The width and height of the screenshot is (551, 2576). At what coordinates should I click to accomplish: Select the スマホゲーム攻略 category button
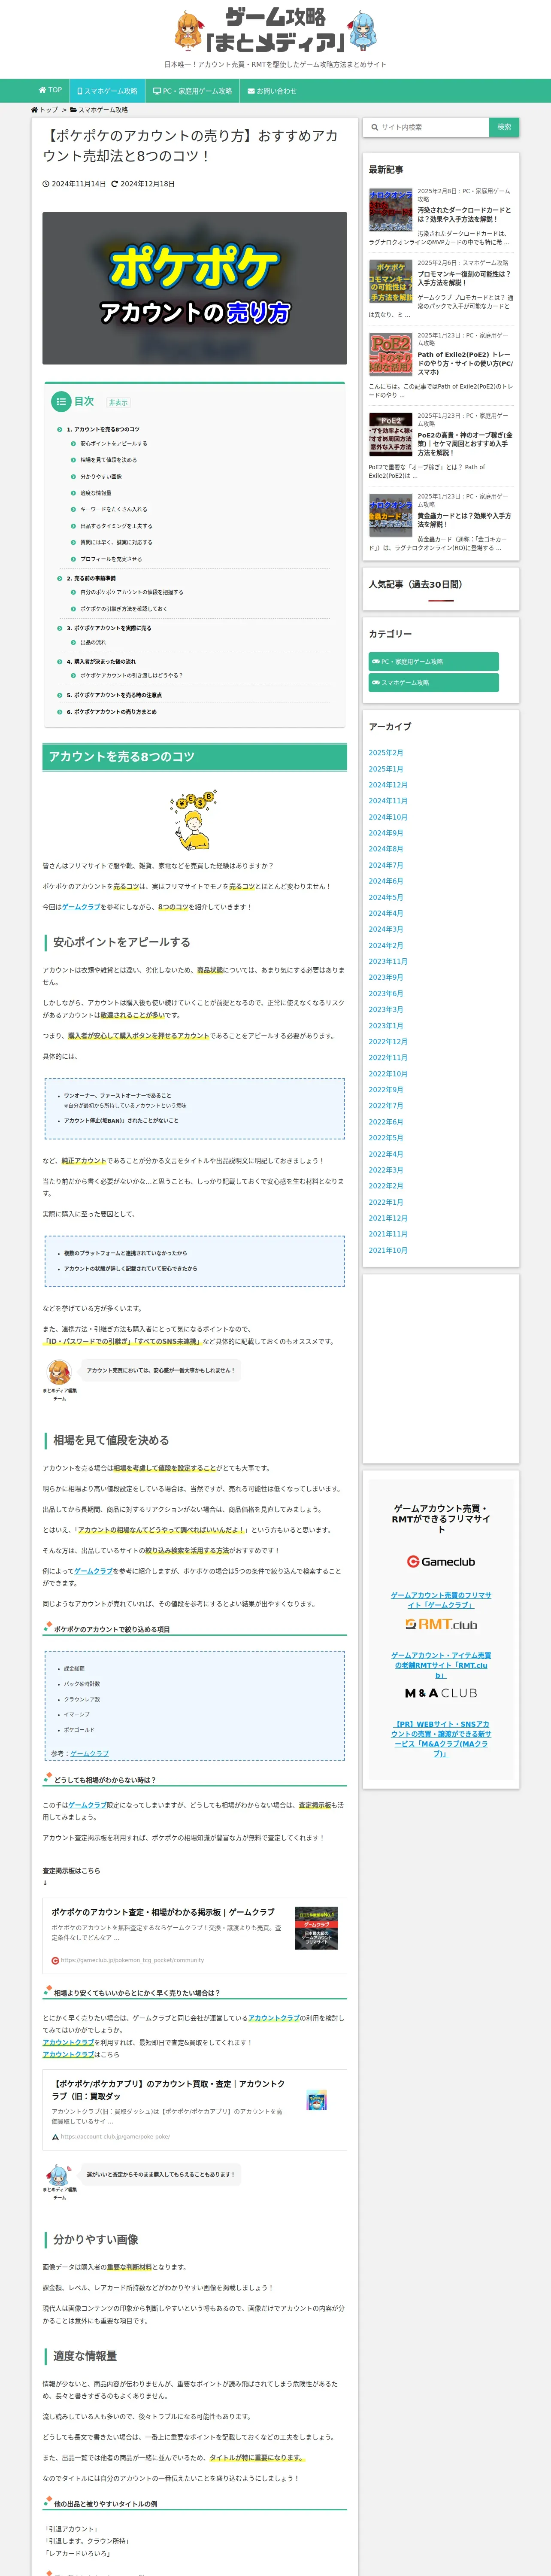click(x=433, y=682)
